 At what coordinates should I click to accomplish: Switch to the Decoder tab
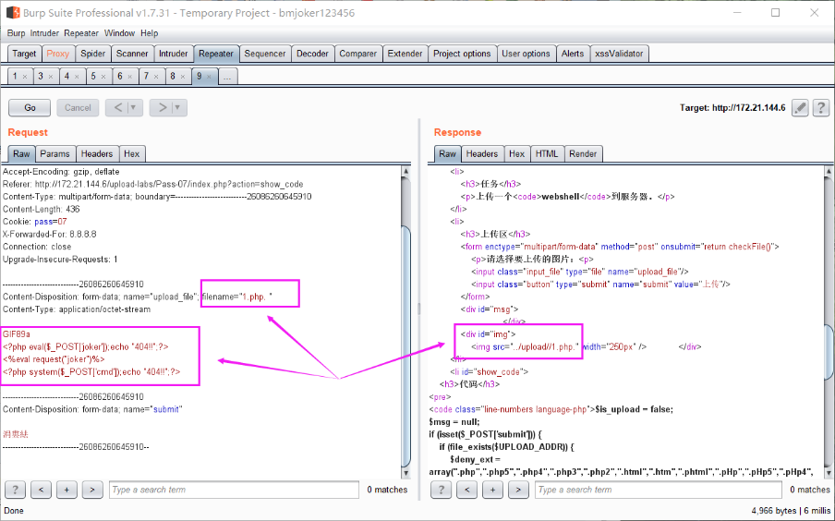(x=312, y=54)
